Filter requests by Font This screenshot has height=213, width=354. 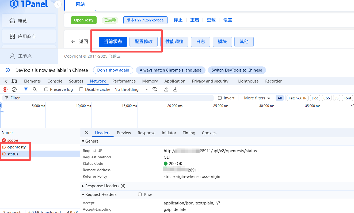tap(347, 98)
